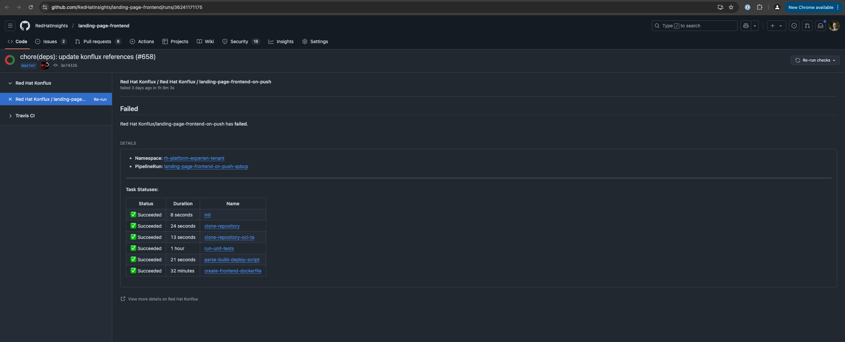This screenshot has height=342, width=845.
Task: Open the commit title update konflux references
Action: [88, 57]
